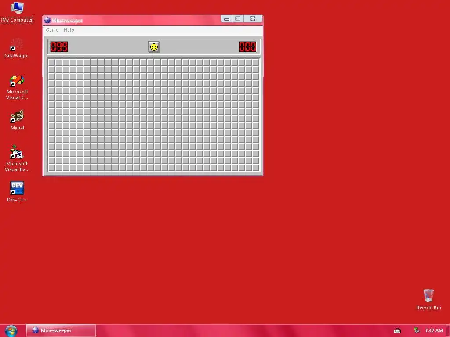Select Microsoft Visual Ba... desktop shortcut
The height and width of the screenshot is (337, 450).
pos(17,158)
